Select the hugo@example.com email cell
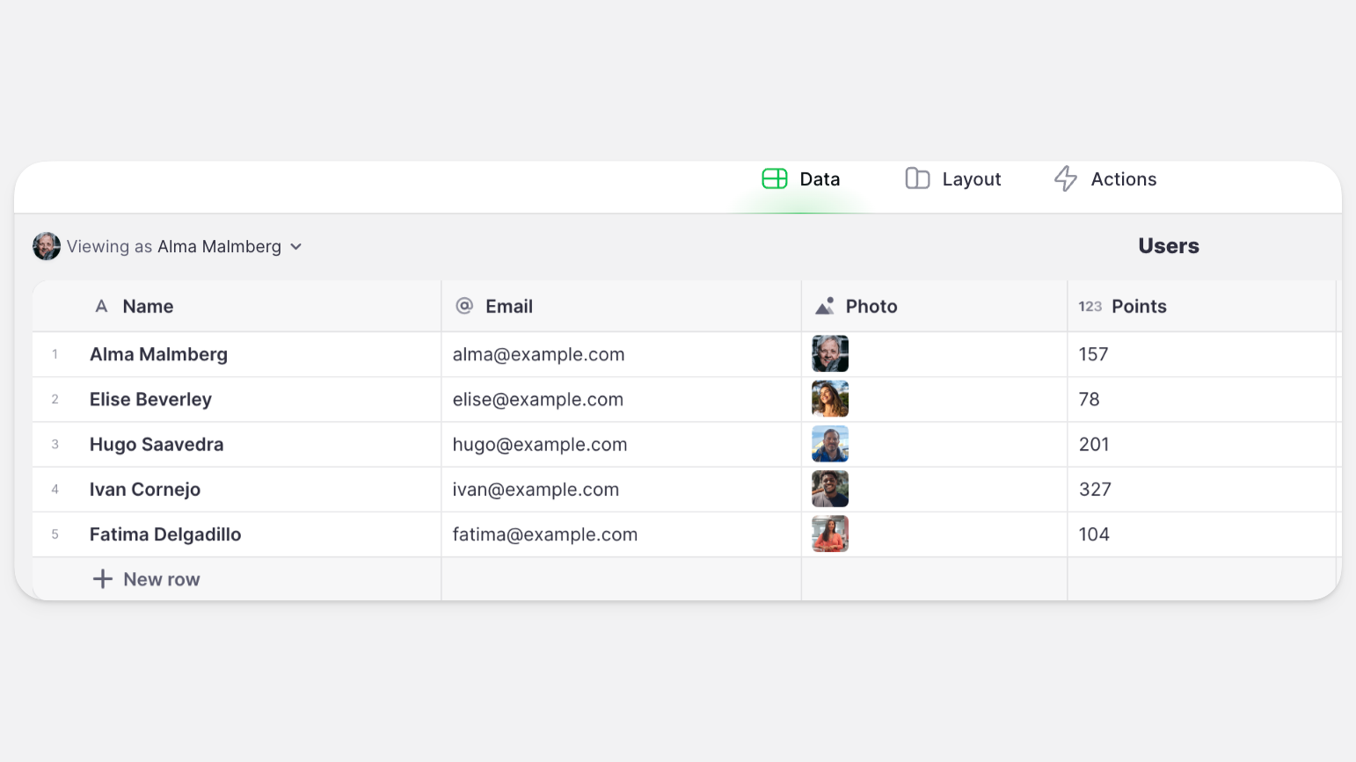1356x762 pixels. (539, 445)
